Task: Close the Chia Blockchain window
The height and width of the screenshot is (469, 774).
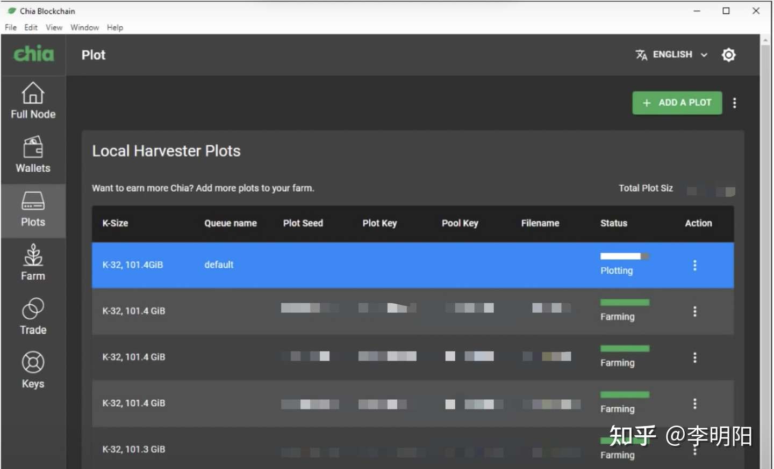Action: [x=756, y=11]
